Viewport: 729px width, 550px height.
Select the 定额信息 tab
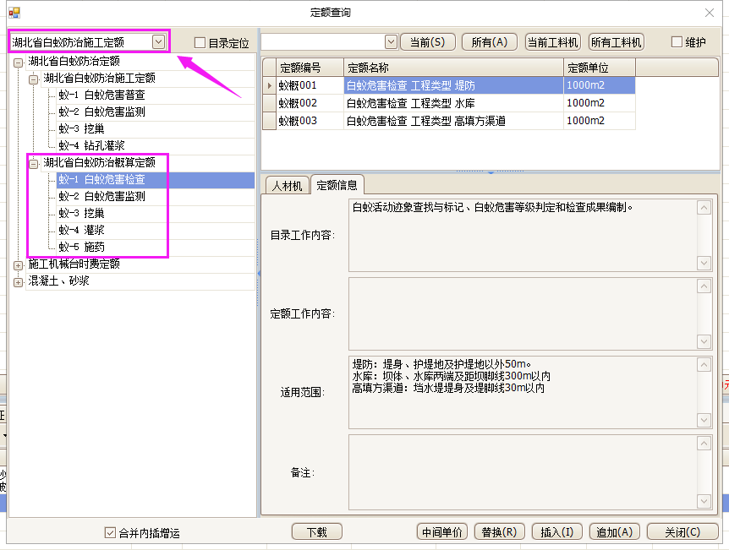click(337, 185)
